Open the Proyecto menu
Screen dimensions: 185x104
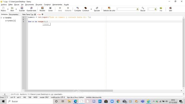pos(39,5)
